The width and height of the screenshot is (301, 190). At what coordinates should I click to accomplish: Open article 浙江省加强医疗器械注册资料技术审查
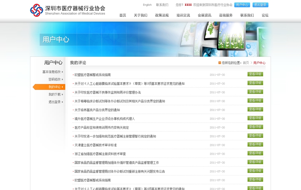point(100,154)
